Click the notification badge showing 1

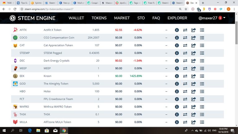(x=220, y=18)
